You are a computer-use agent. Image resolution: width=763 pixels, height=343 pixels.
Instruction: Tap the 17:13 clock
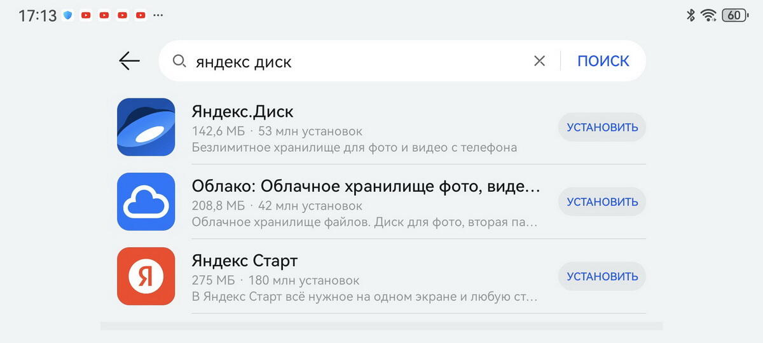click(38, 16)
